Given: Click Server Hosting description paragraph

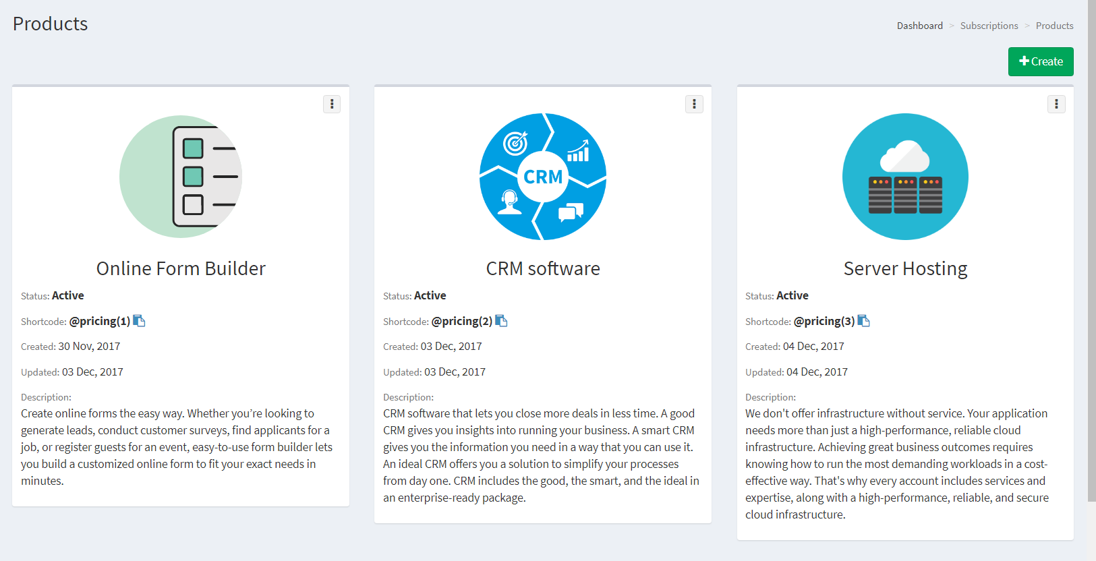Looking at the screenshot, I should point(897,464).
